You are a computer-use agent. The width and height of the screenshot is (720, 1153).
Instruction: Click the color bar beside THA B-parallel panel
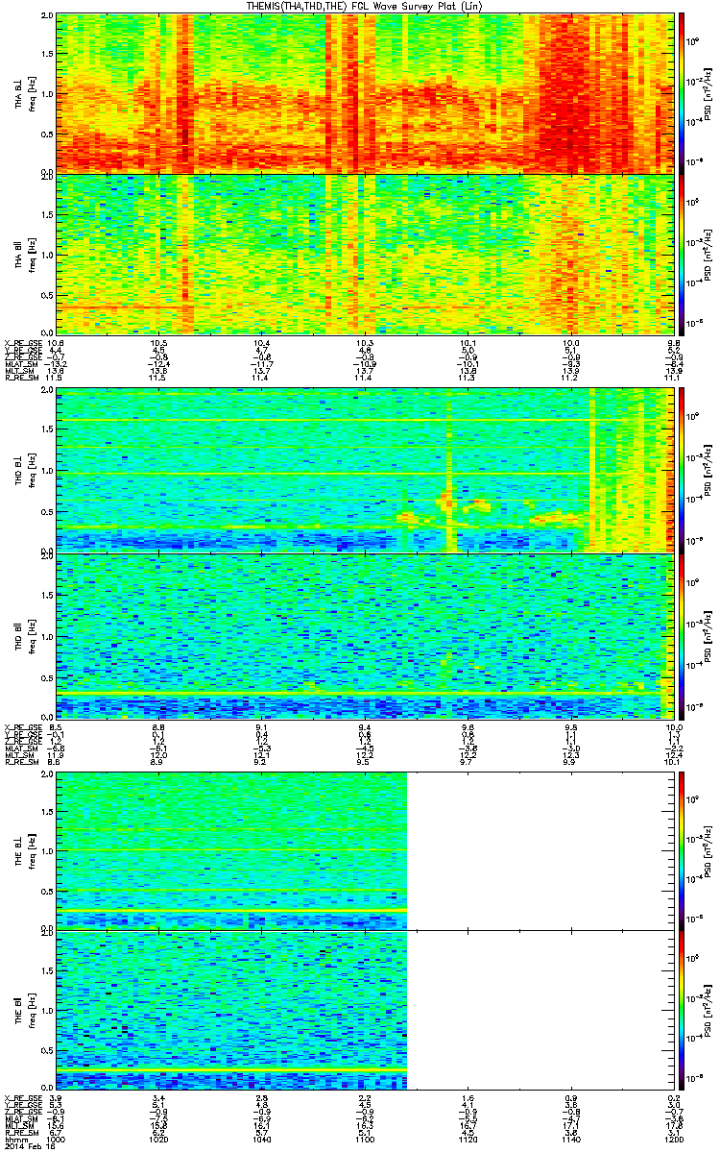click(683, 253)
